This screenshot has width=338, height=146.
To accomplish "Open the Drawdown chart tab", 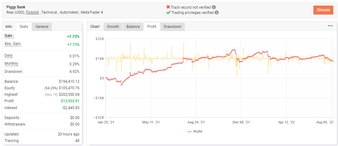I will tap(173, 27).
